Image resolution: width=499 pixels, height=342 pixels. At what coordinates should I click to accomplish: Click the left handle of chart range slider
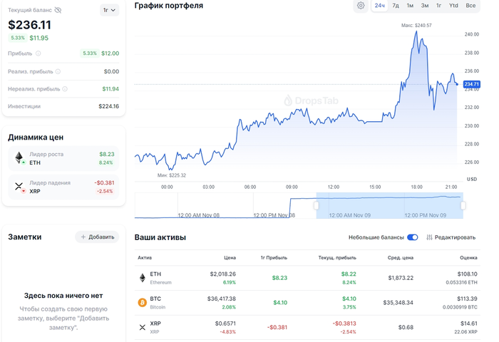pos(317,205)
